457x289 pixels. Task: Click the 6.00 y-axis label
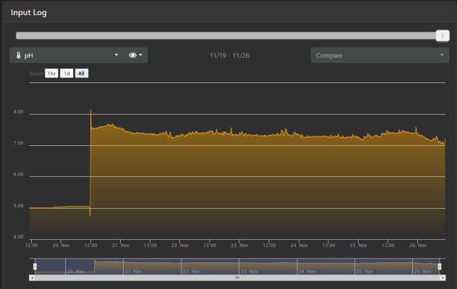coord(18,174)
